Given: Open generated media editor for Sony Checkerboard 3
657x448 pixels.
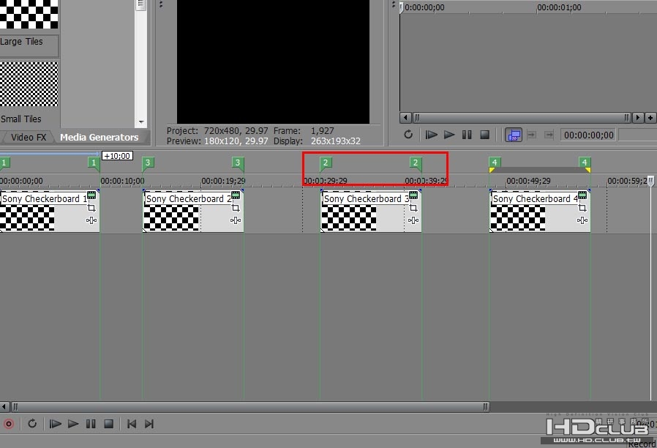Looking at the screenshot, I should pos(413,195).
